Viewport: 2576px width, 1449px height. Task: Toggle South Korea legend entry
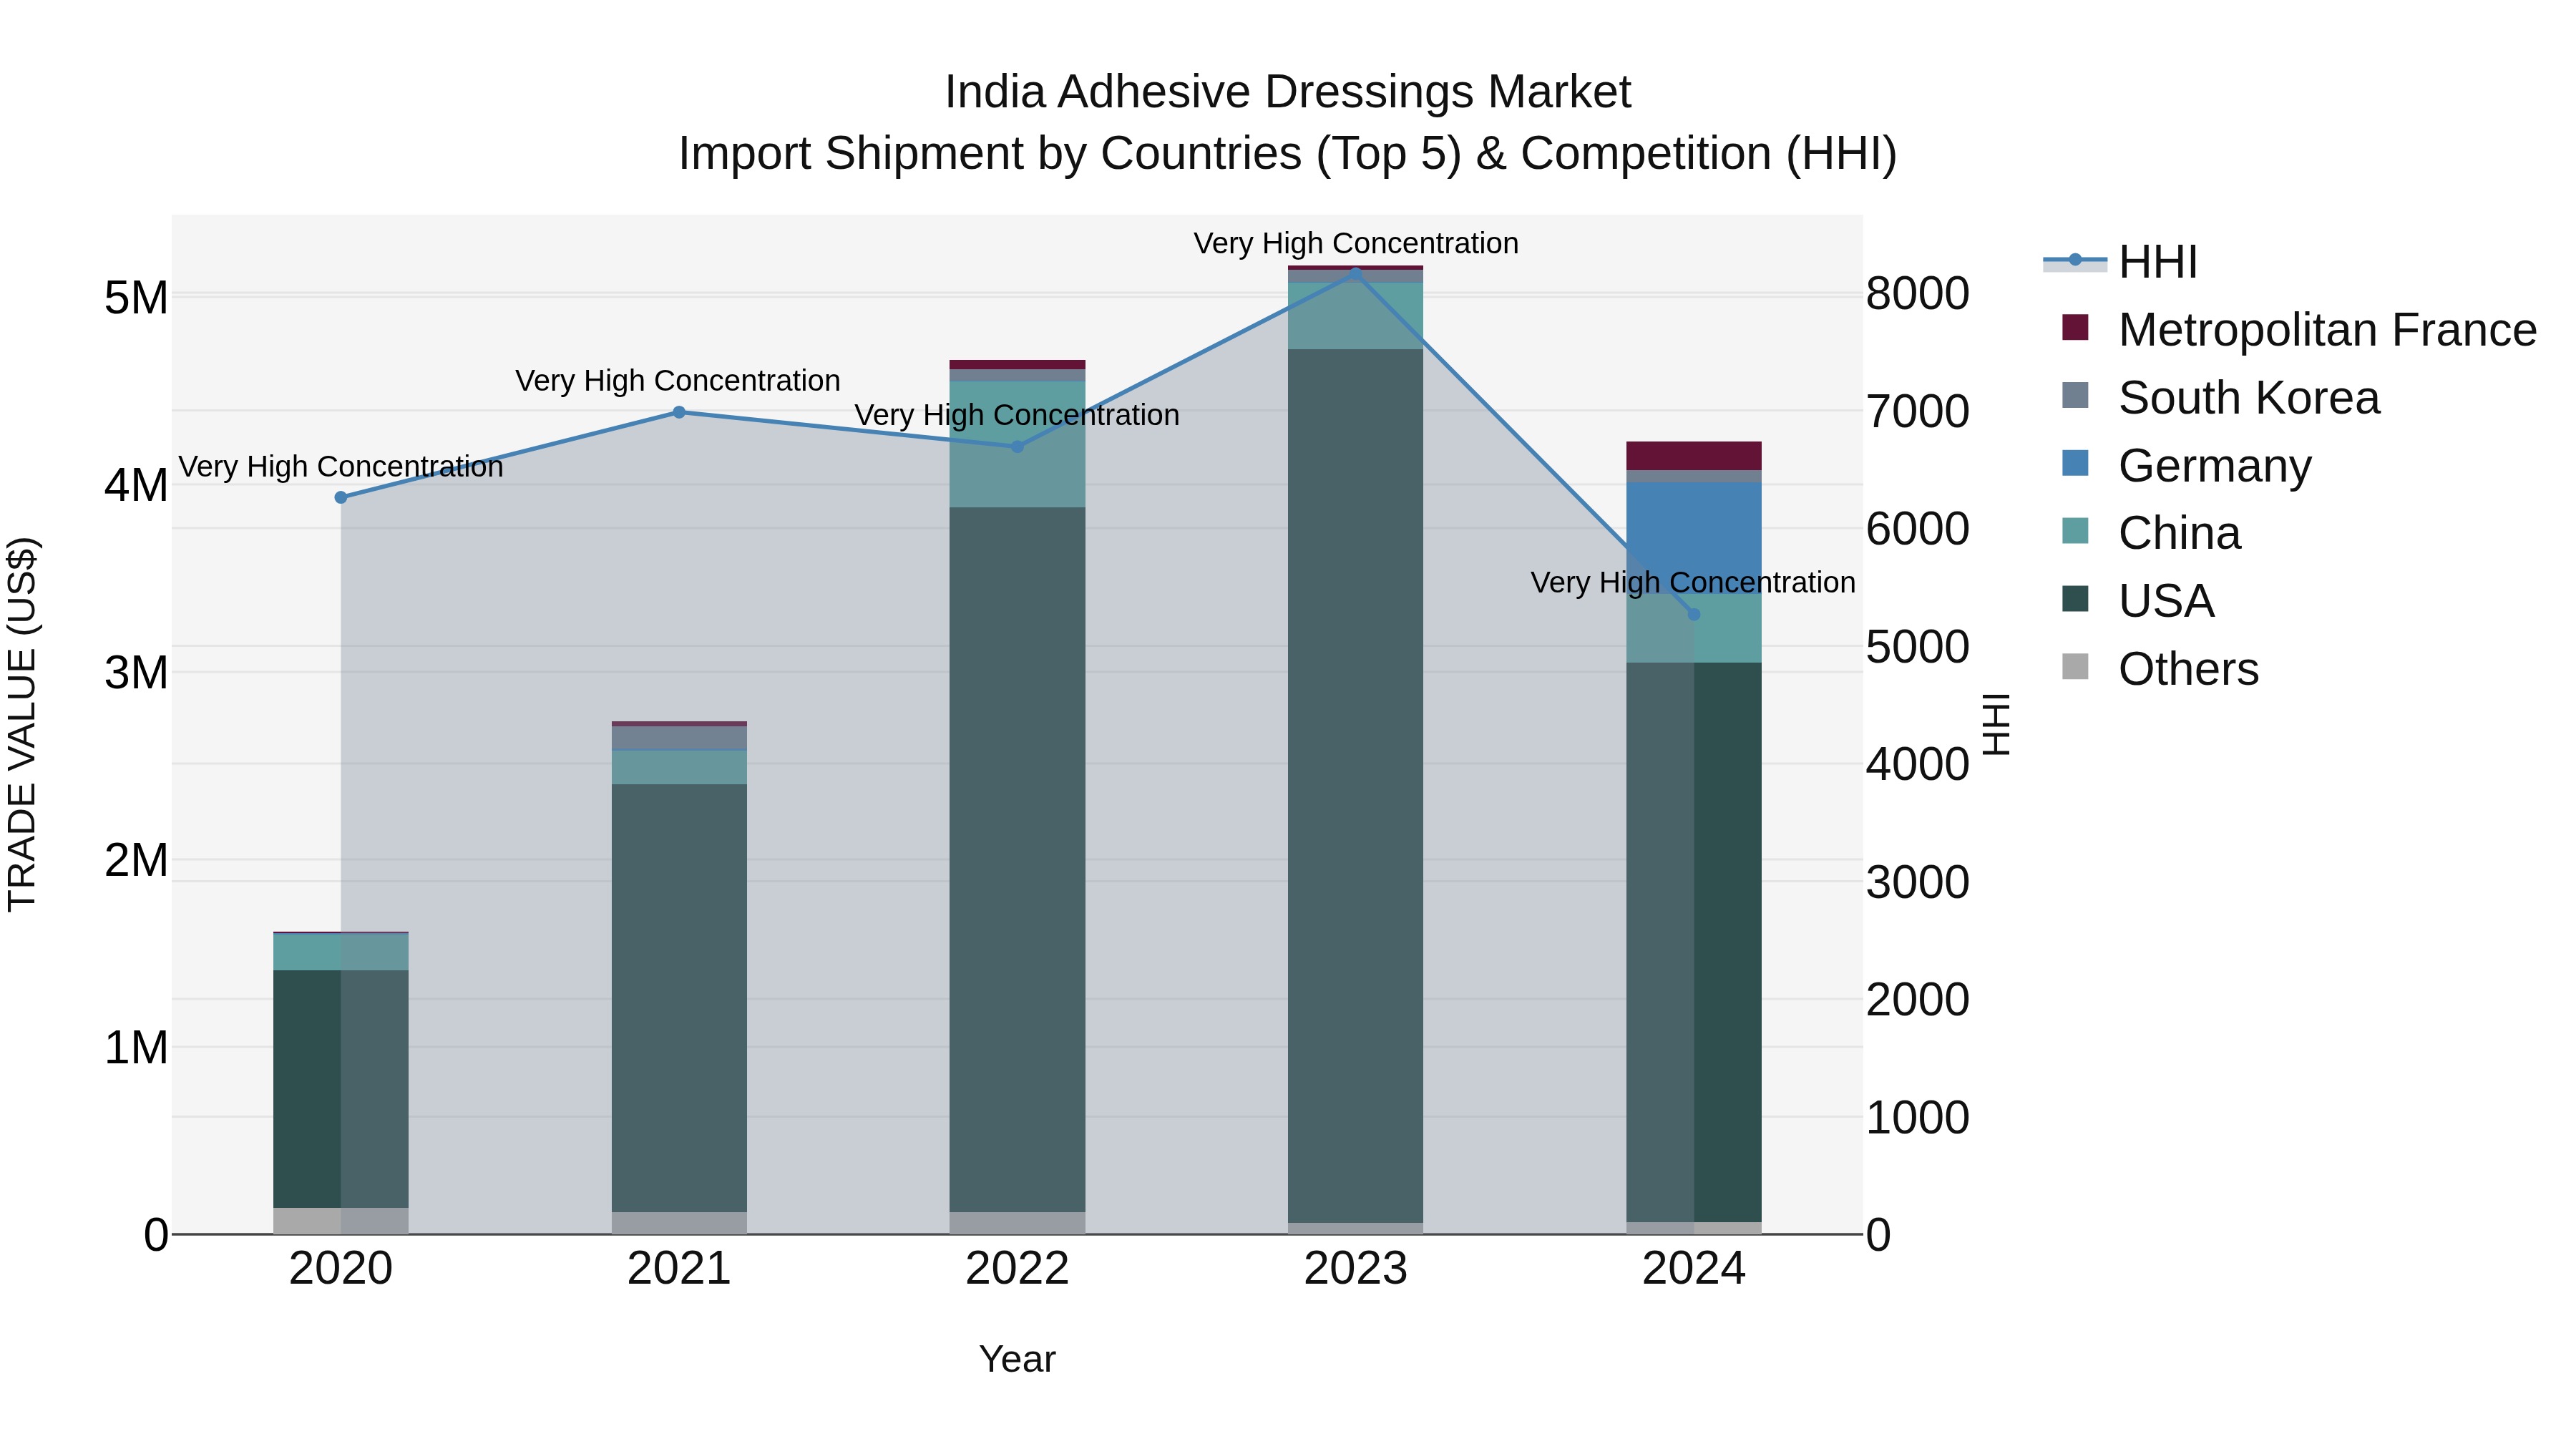pos(2220,397)
